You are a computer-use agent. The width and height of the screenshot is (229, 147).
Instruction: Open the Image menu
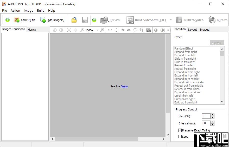tap(28, 10)
